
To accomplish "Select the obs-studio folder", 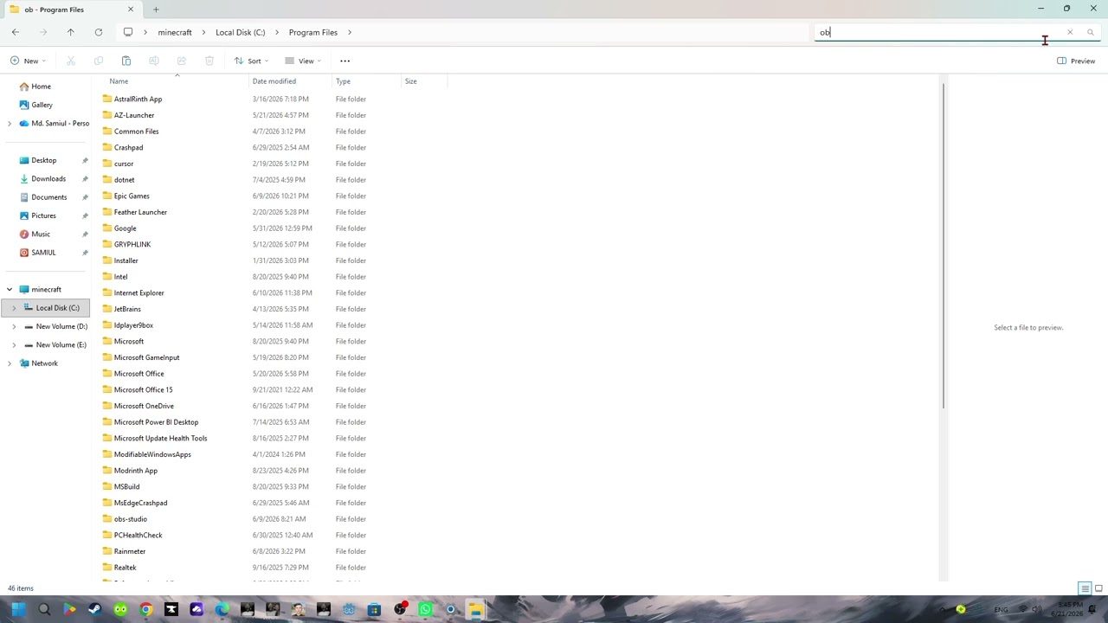I will [x=131, y=519].
